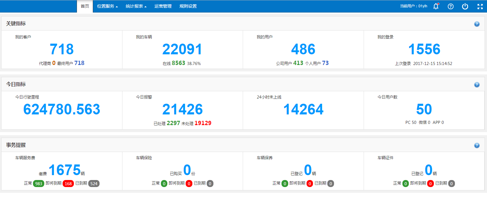The width and height of the screenshot is (487, 209).
Task: Click 公司用户 count 413
Action: click(298, 63)
